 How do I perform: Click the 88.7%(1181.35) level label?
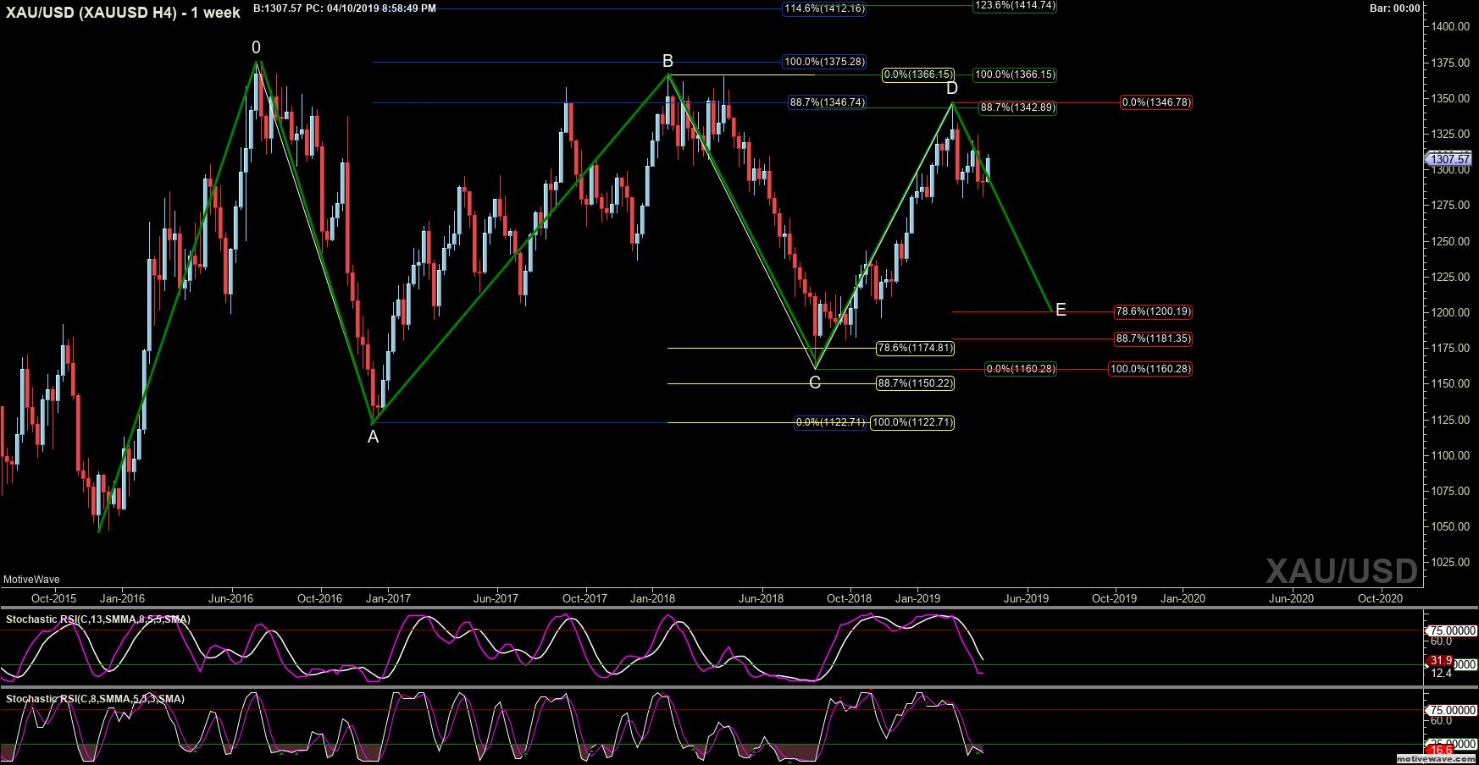1153,338
